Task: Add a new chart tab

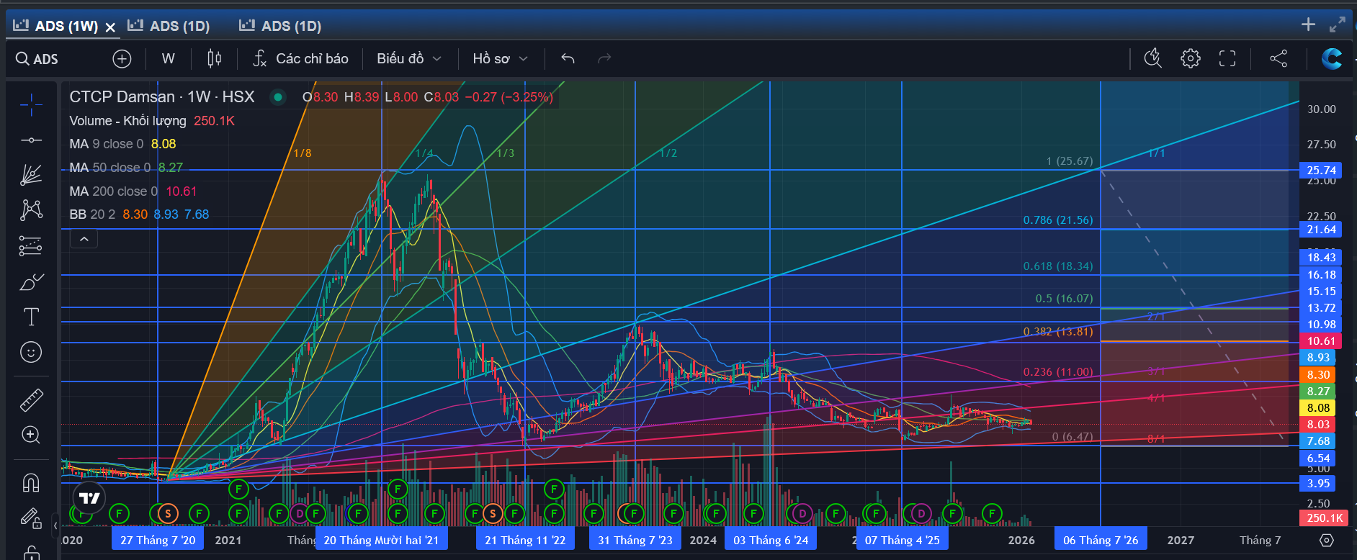Action: 1309,24
